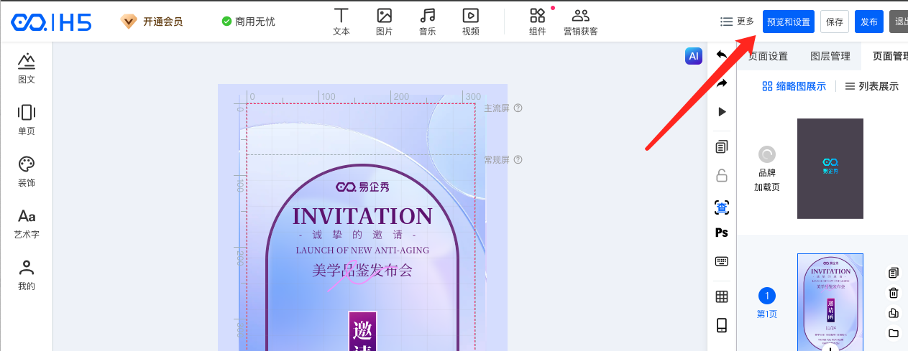The image size is (908, 351).
Task: Select the 易企秀 logo on canvas
Action: pyautogui.click(x=362, y=187)
